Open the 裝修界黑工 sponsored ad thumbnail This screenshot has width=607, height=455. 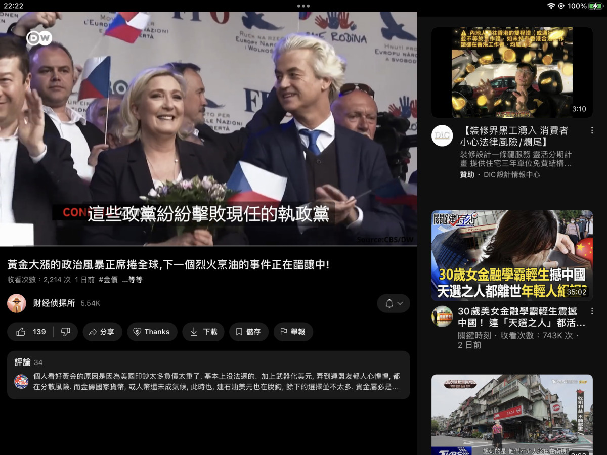pyautogui.click(x=512, y=72)
